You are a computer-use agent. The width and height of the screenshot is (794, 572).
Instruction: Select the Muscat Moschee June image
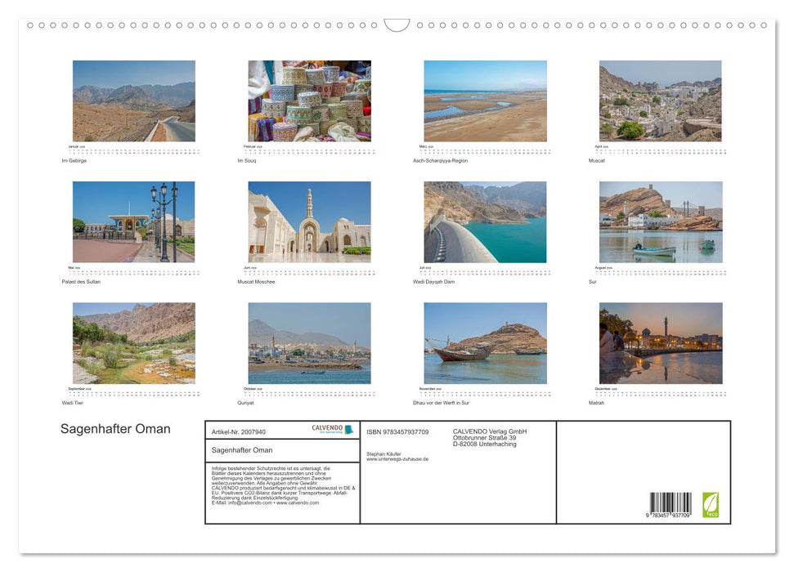coord(308,221)
